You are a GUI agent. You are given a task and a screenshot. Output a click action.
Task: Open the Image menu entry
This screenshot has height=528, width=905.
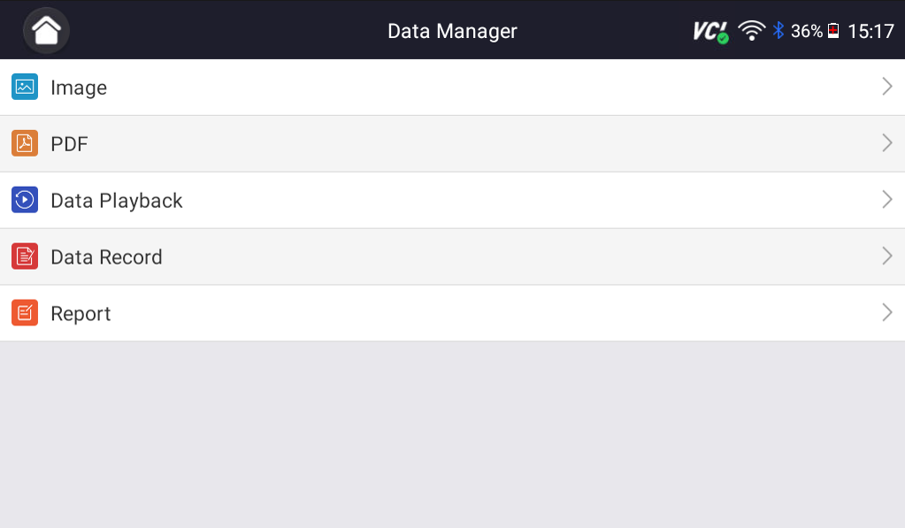(79, 88)
